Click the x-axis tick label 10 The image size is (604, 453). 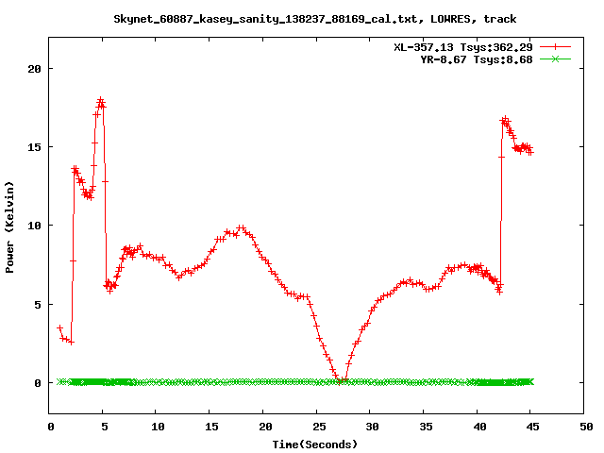click(158, 427)
